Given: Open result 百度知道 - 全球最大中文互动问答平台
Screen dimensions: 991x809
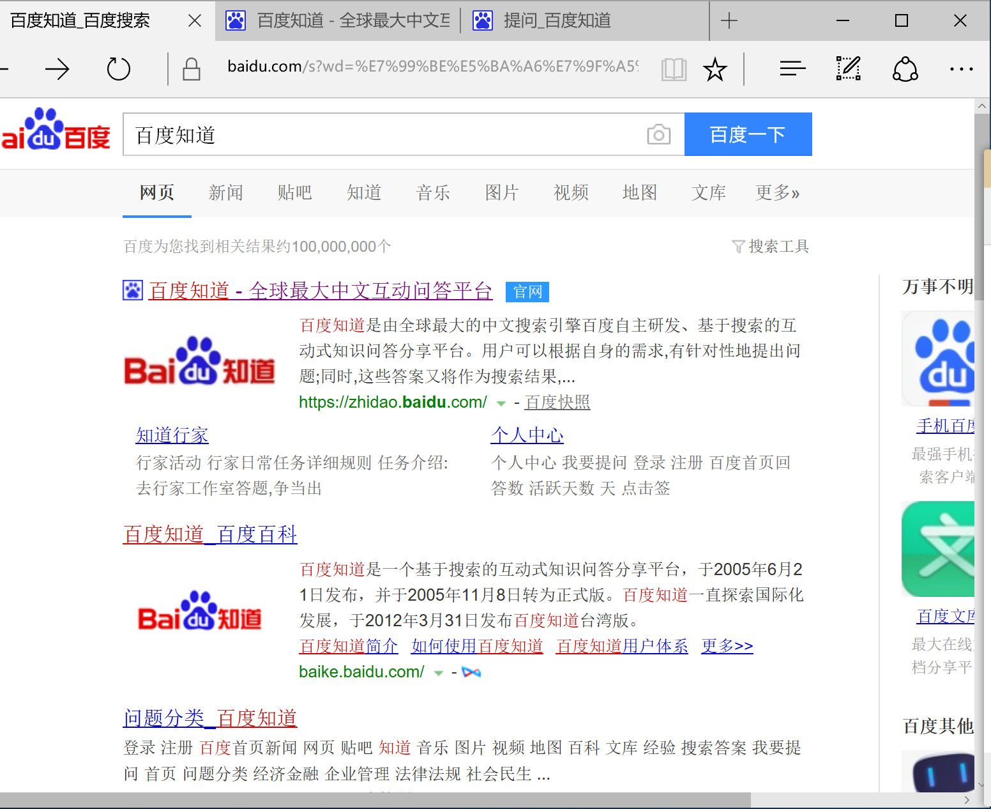Looking at the screenshot, I should 321,291.
